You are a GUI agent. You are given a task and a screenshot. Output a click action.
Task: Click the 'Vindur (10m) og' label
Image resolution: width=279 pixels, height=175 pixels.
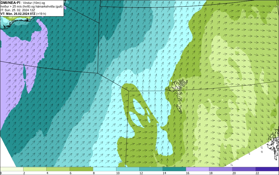pos(34,3)
